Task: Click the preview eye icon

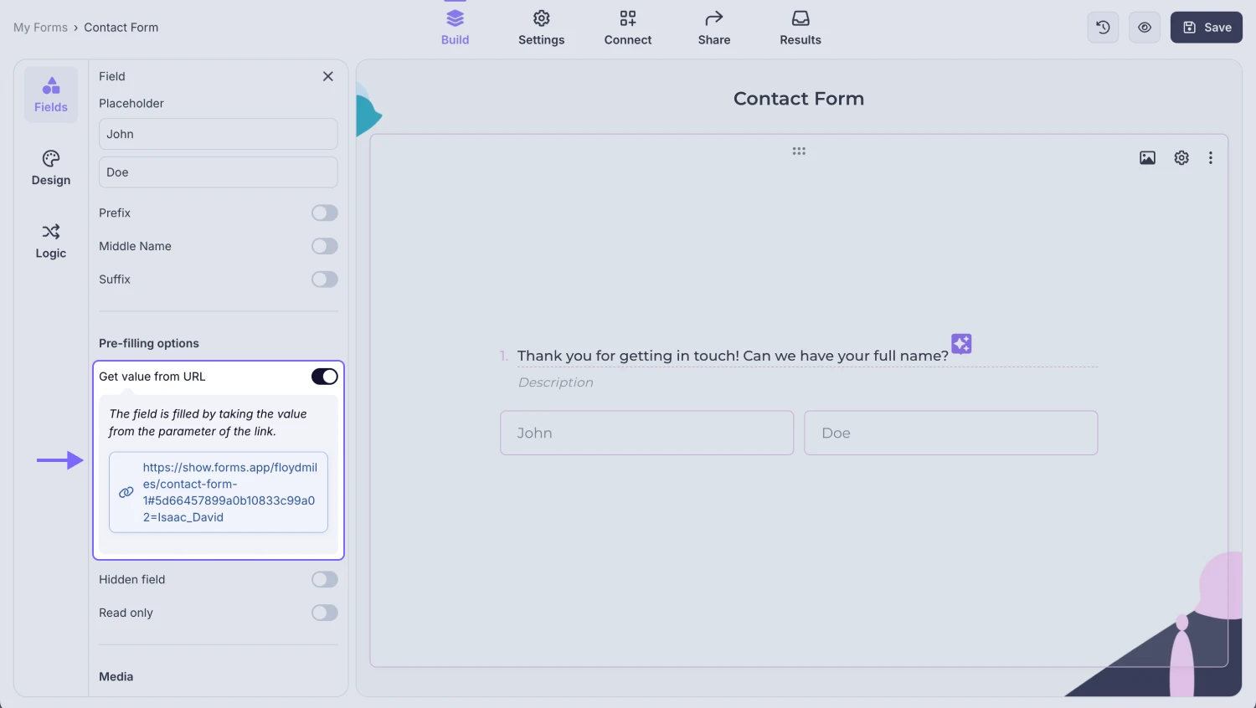Action: tap(1144, 28)
